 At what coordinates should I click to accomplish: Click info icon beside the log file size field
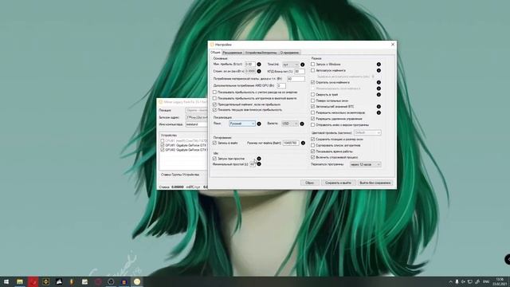tap(303, 143)
